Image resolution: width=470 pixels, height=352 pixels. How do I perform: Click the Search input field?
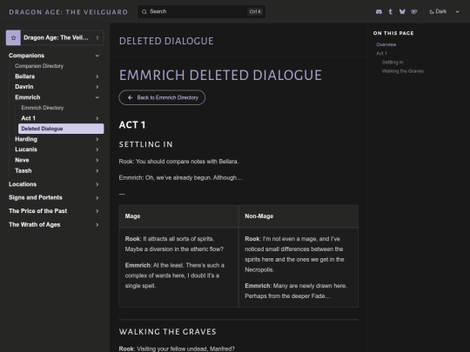[201, 11]
